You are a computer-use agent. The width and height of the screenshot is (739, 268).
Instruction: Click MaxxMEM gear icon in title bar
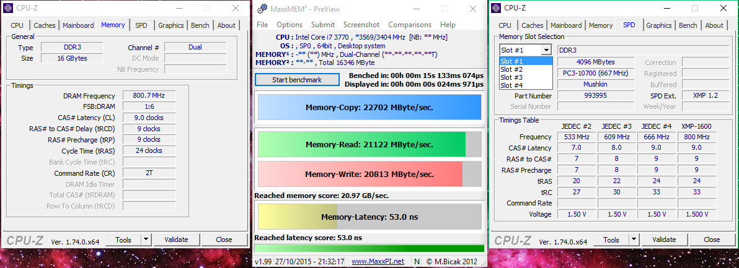[x=262, y=9]
